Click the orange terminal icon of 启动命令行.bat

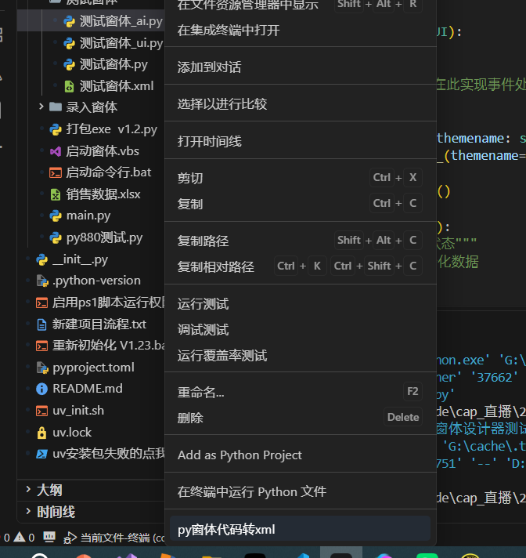(x=56, y=173)
